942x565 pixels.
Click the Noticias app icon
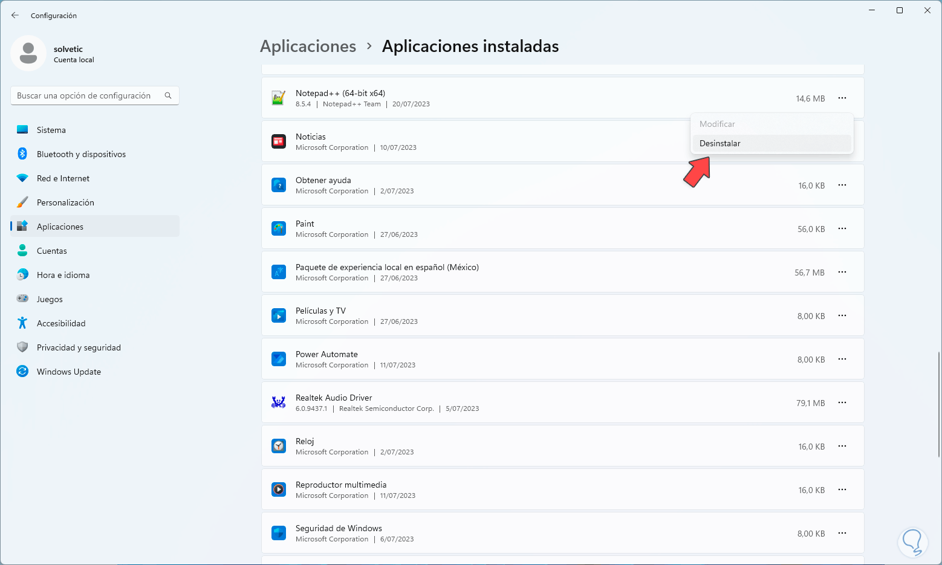[278, 141]
